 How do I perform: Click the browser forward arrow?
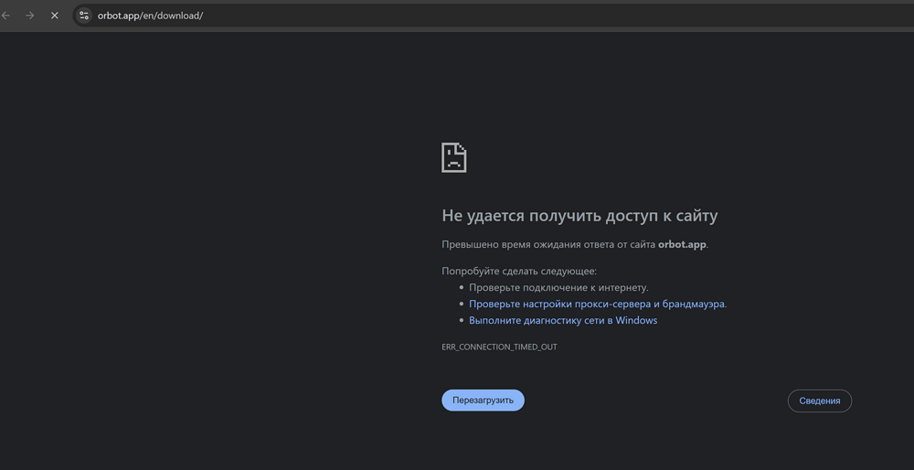pos(30,16)
